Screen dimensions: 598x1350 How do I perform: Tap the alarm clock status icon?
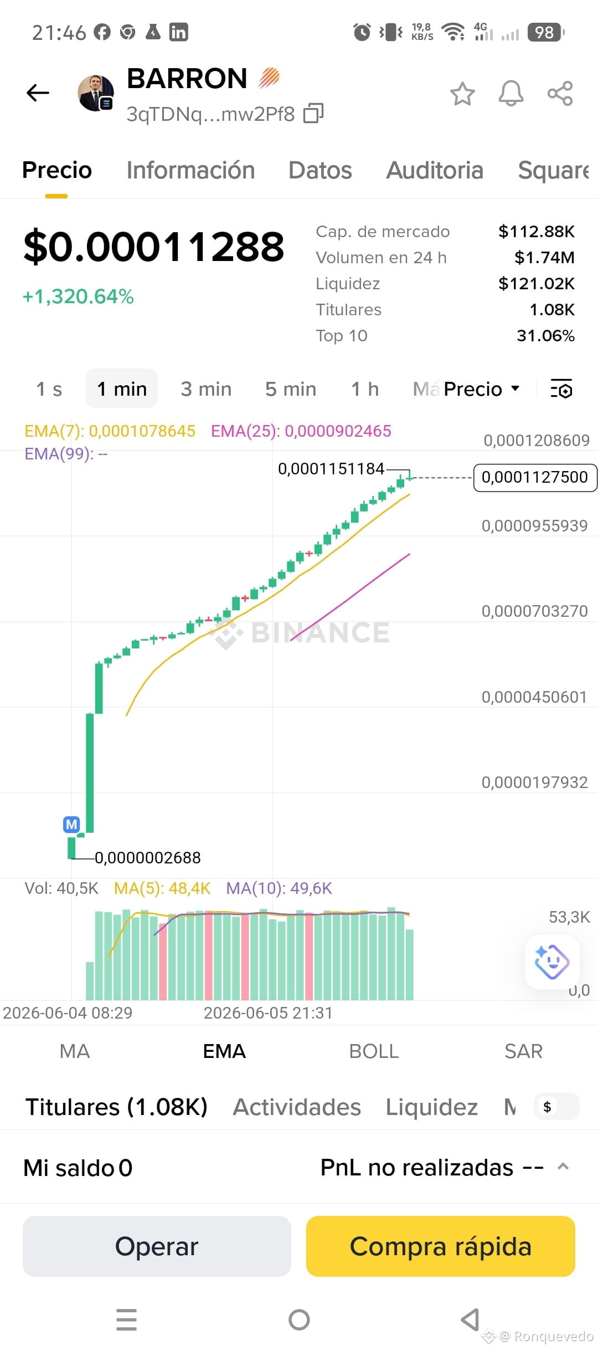coord(362,32)
